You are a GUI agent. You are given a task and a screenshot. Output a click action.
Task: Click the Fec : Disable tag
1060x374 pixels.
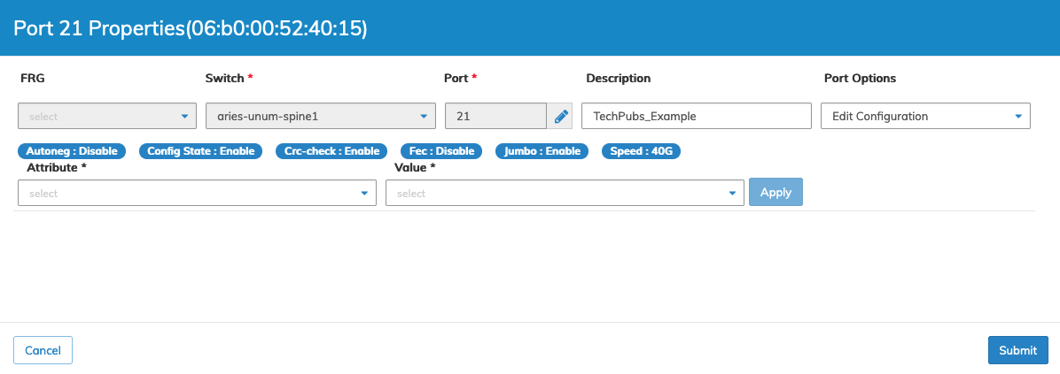click(x=441, y=151)
